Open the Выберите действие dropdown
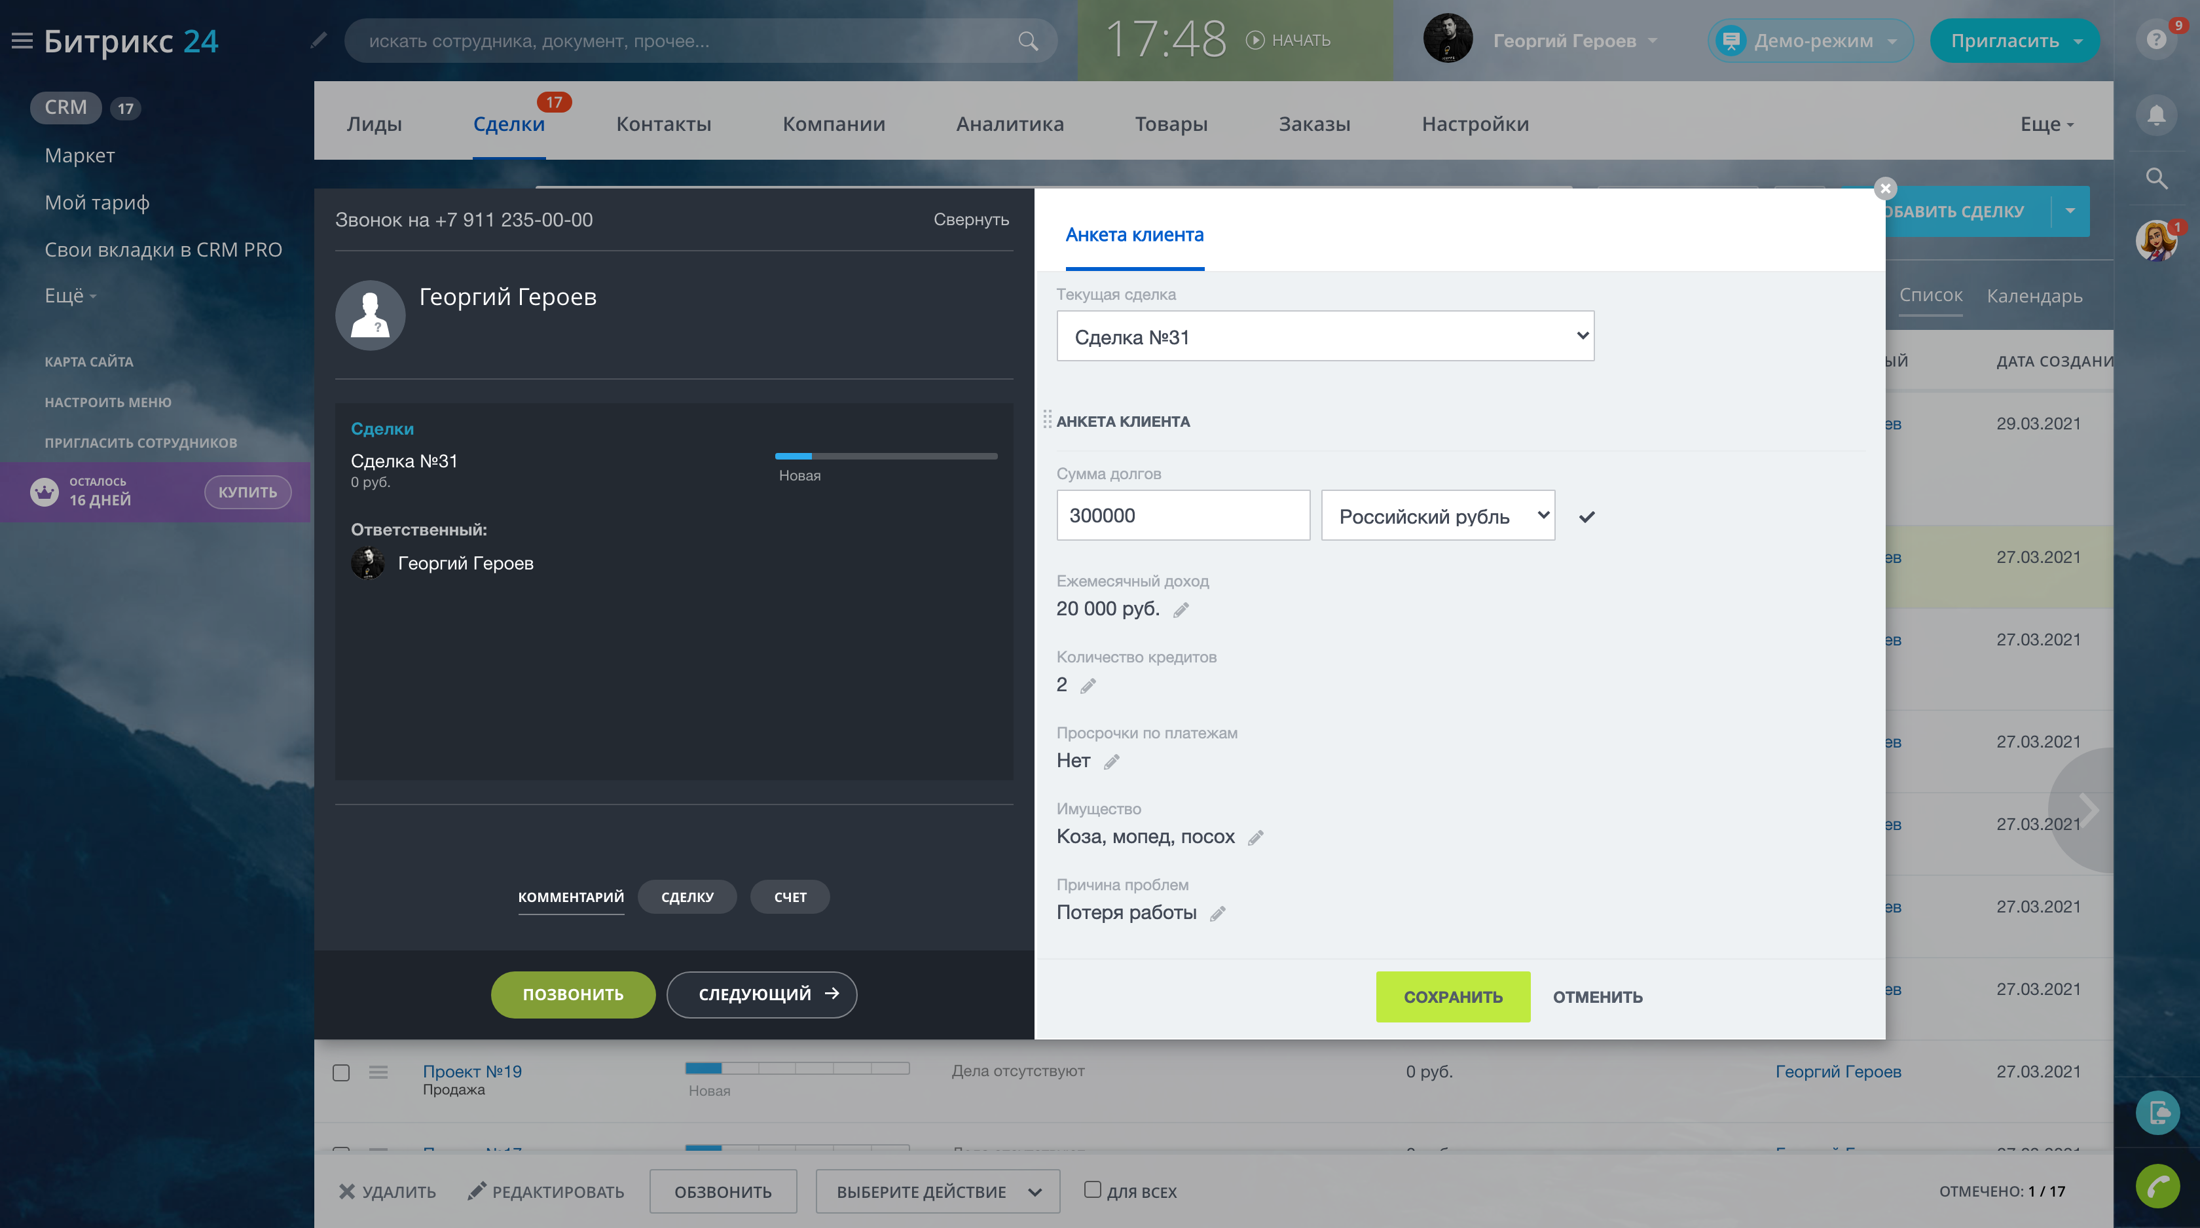Screen dimensions: 2200x1228 937,1191
